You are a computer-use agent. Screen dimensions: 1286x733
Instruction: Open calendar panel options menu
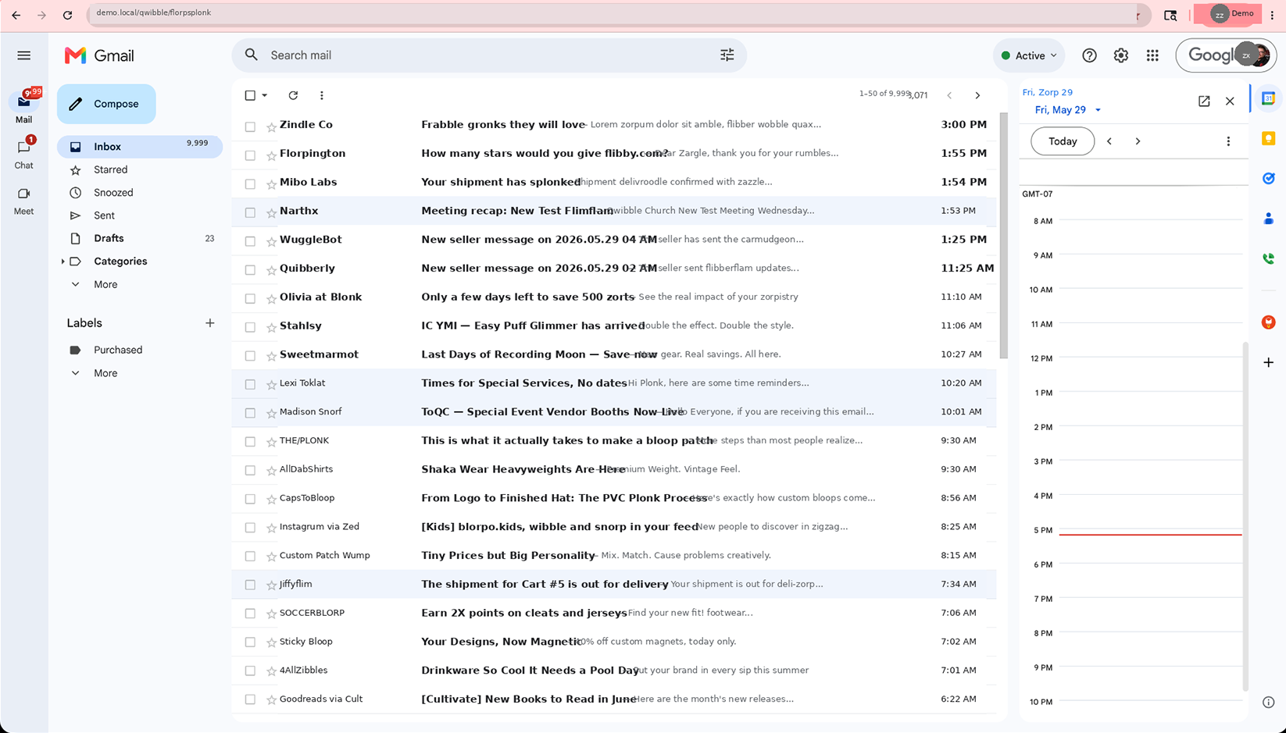(1228, 141)
